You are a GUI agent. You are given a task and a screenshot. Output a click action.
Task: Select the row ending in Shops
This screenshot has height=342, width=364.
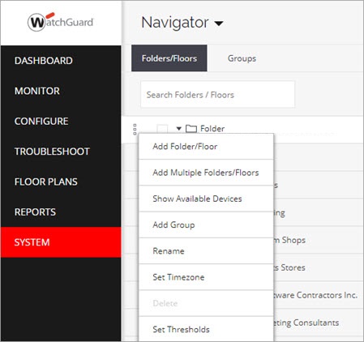tap(319, 240)
